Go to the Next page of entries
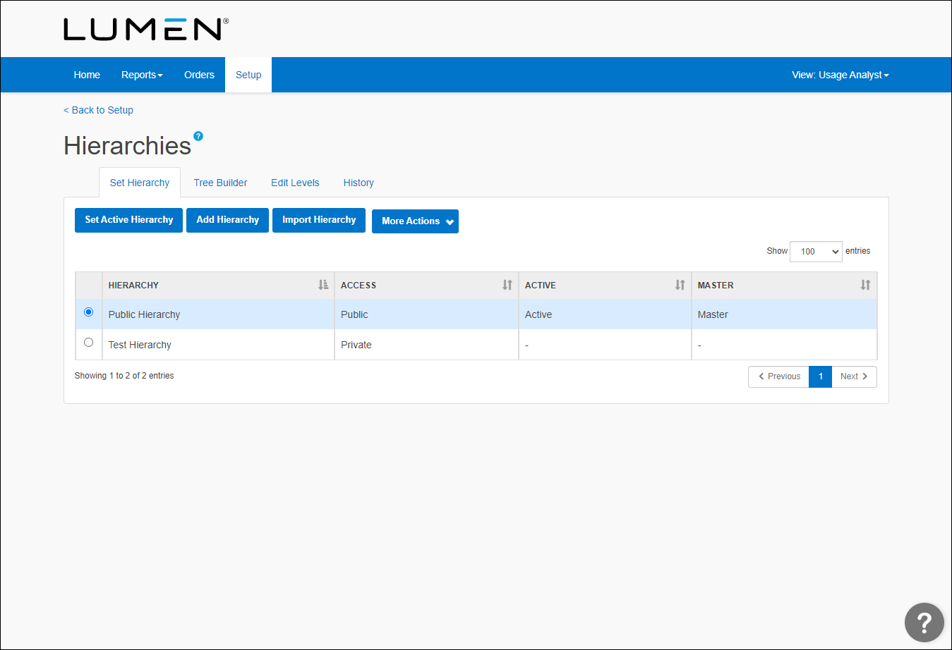The image size is (952, 650). [x=854, y=376]
